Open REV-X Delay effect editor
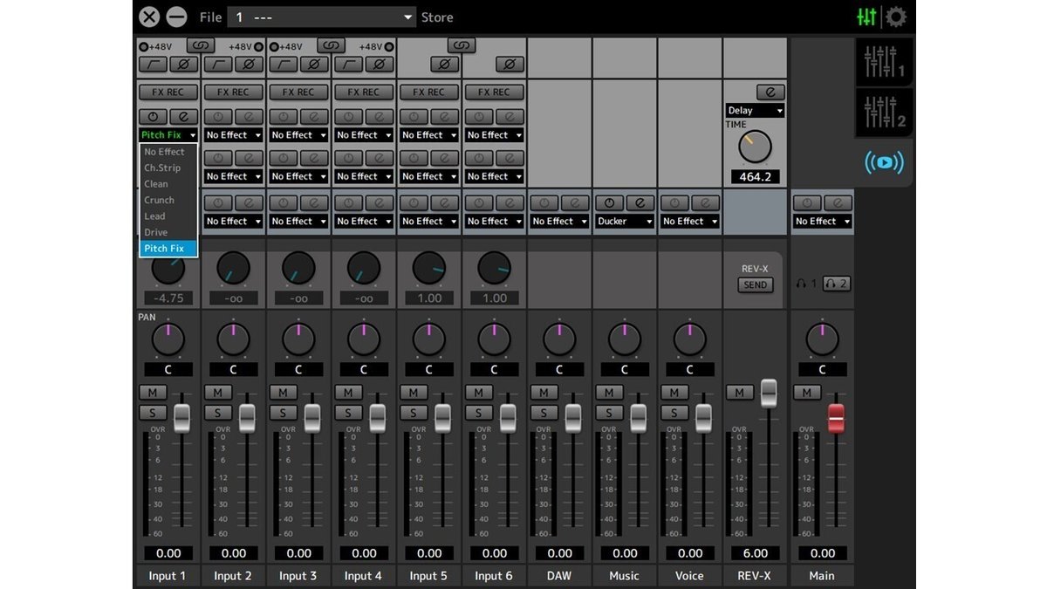The width and height of the screenshot is (1047, 589). point(770,92)
